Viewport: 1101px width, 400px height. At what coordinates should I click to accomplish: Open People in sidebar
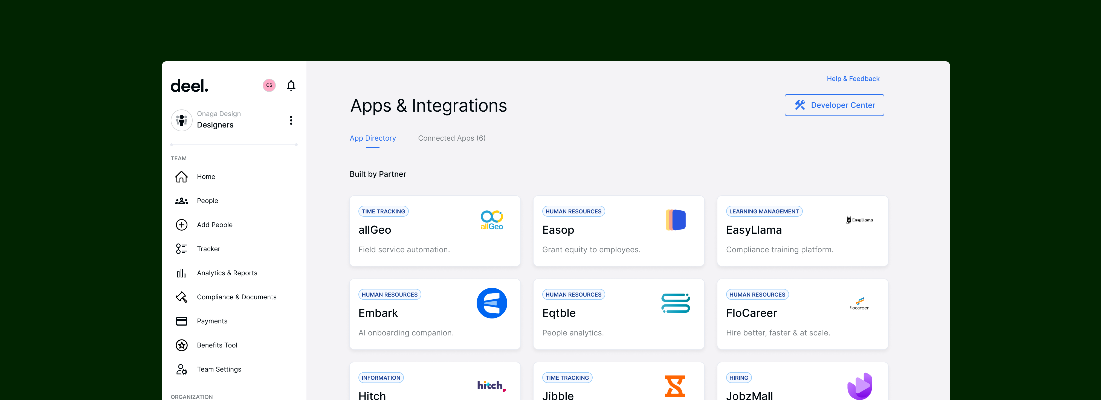coord(207,201)
